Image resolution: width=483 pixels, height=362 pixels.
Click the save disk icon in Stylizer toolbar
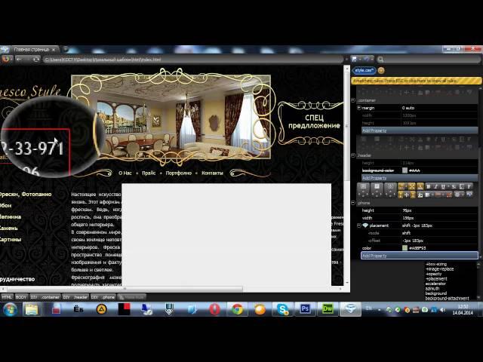pos(354,59)
